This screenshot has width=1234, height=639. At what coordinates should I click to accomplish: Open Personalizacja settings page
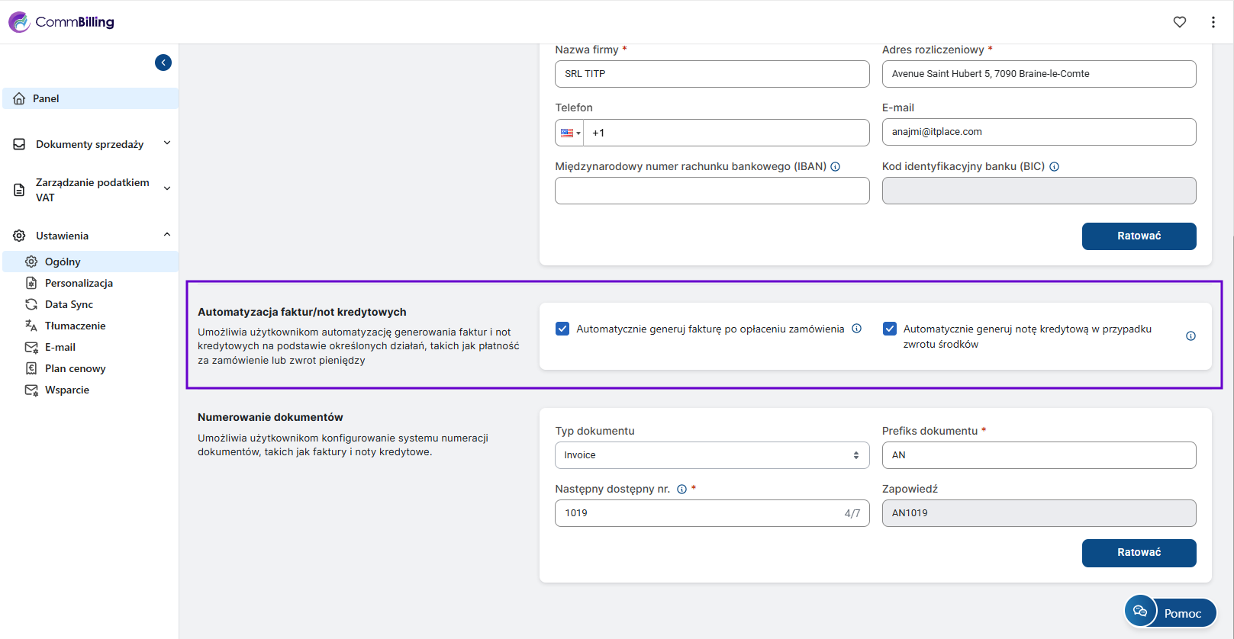point(79,283)
